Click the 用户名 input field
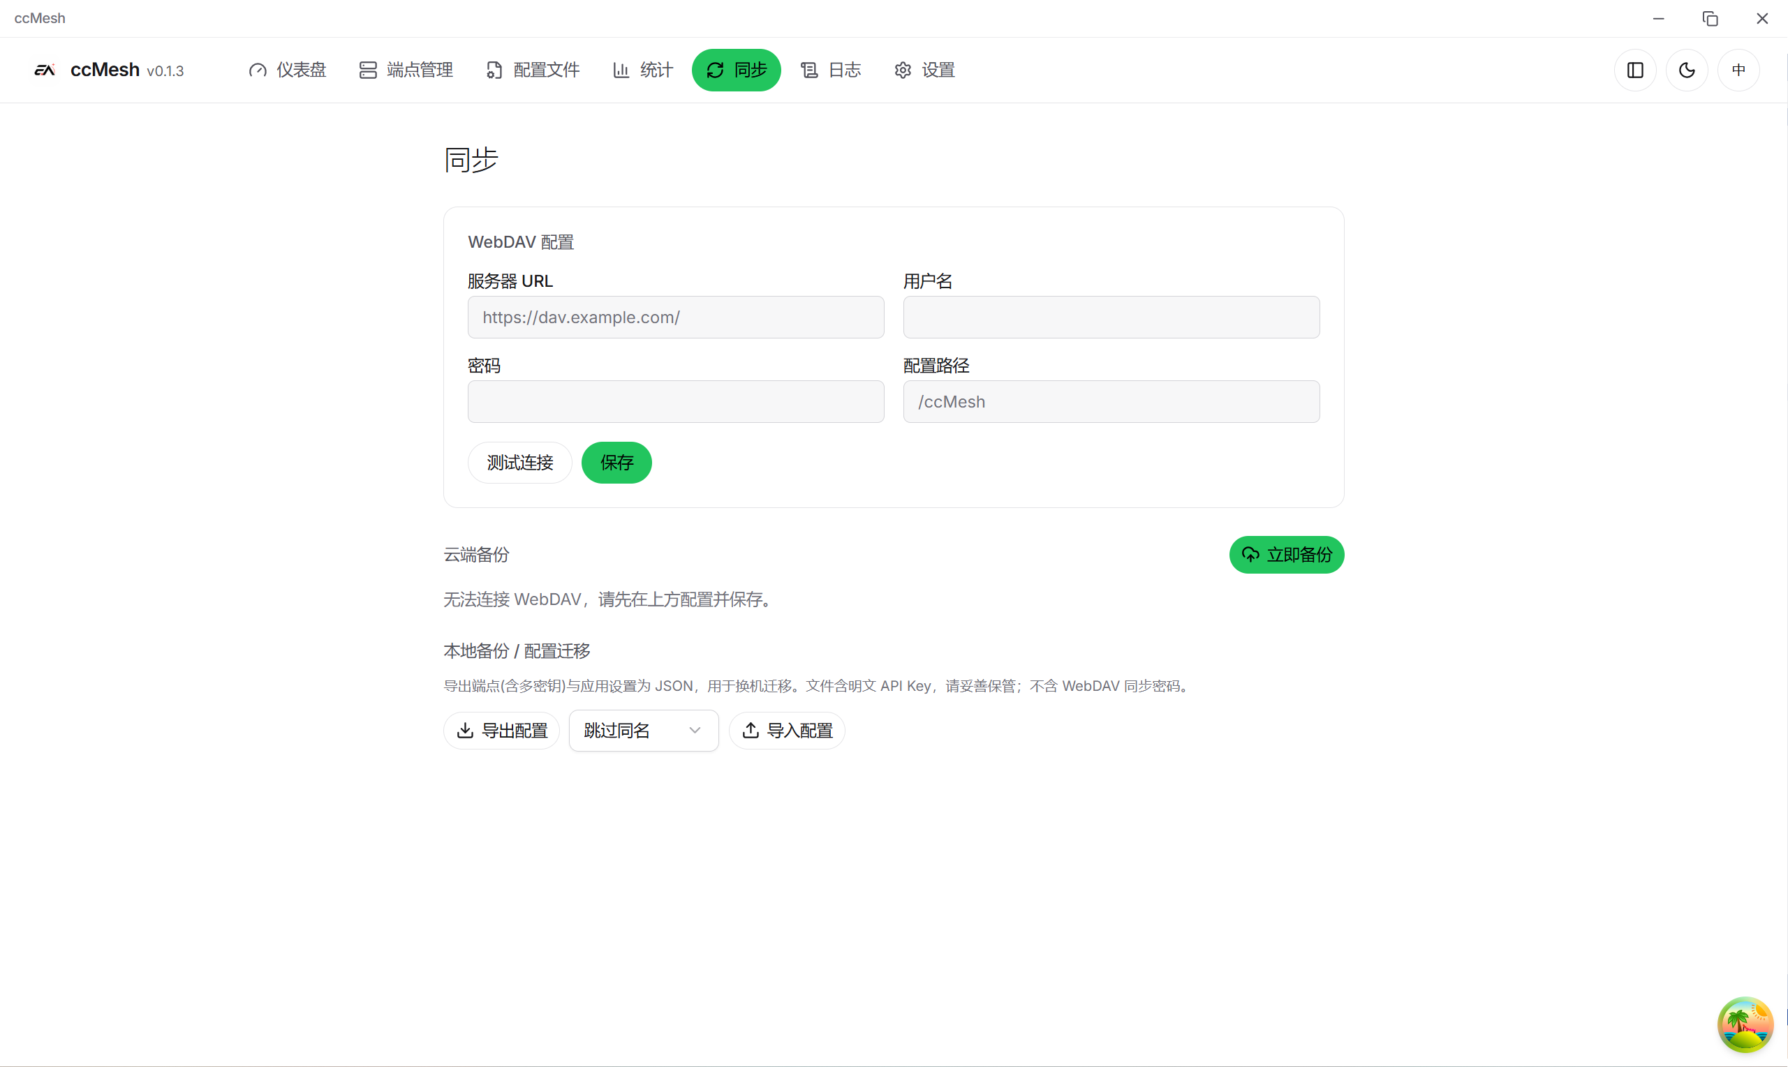1788x1067 pixels. [x=1111, y=317]
